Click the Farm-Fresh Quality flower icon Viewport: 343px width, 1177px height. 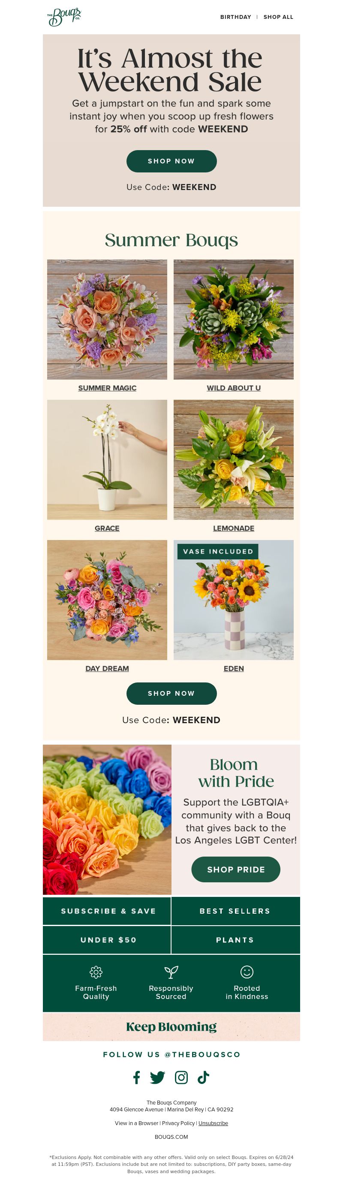[x=96, y=972]
